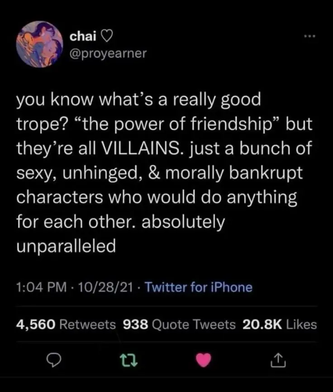Image resolution: width=333 pixels, height=392 pixels.
Task: Click the Twitter for iPhone source link
Action: (x=199, y=287)
